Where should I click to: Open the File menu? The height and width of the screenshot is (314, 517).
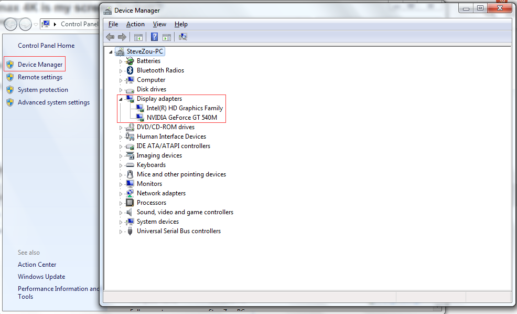(113, 24)
